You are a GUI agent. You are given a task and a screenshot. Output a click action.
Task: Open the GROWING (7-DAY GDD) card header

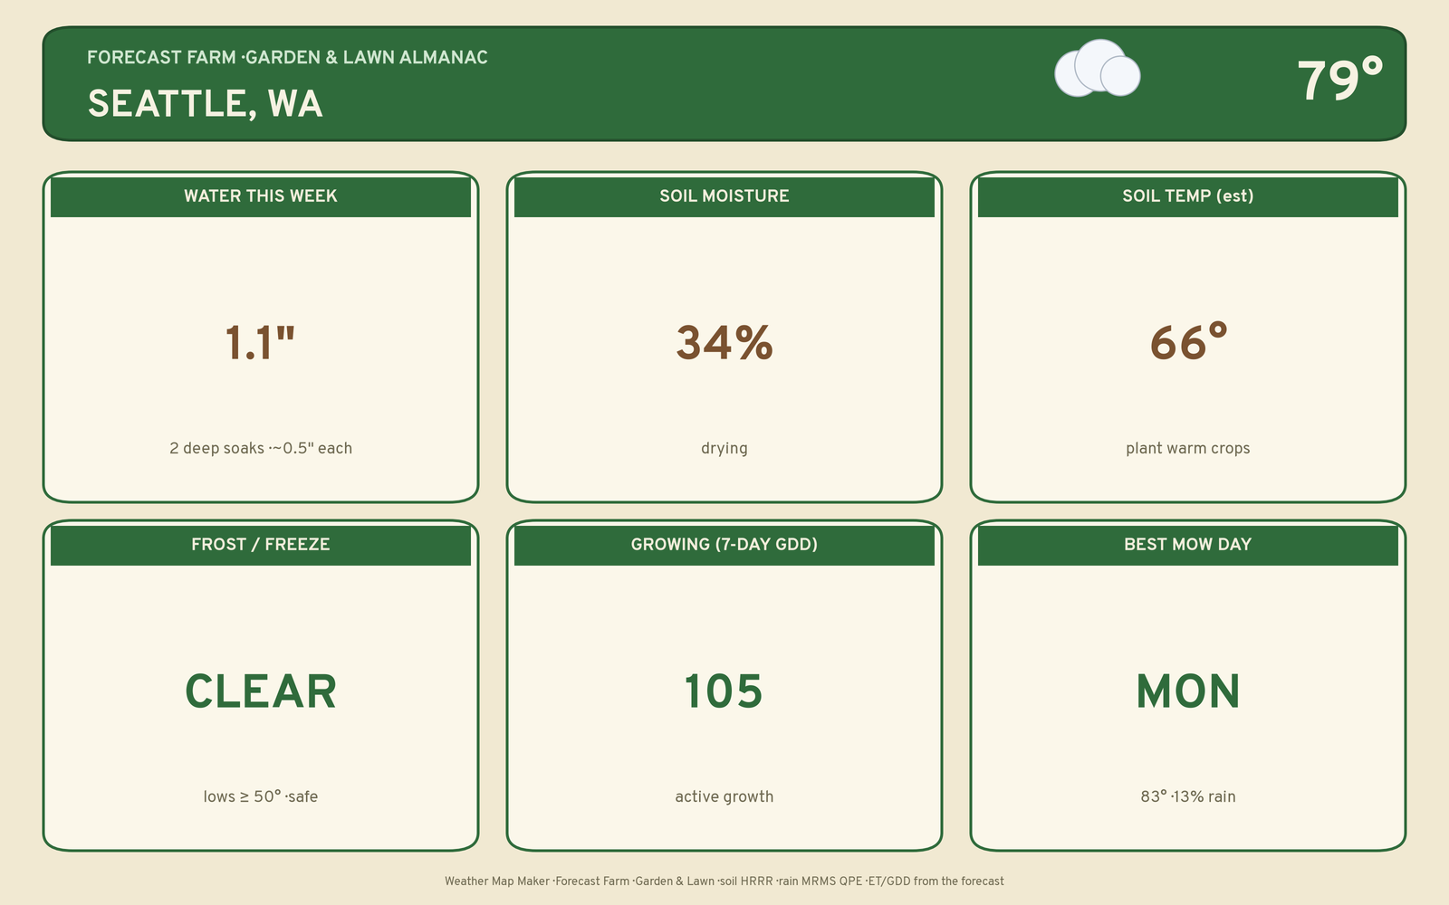[724, 545]
